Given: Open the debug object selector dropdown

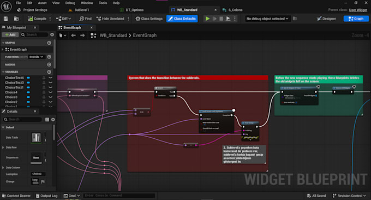Looking at the screenshot, I should coord(267,19).
